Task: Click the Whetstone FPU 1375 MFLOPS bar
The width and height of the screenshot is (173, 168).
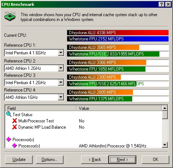Action: (100, 99)
